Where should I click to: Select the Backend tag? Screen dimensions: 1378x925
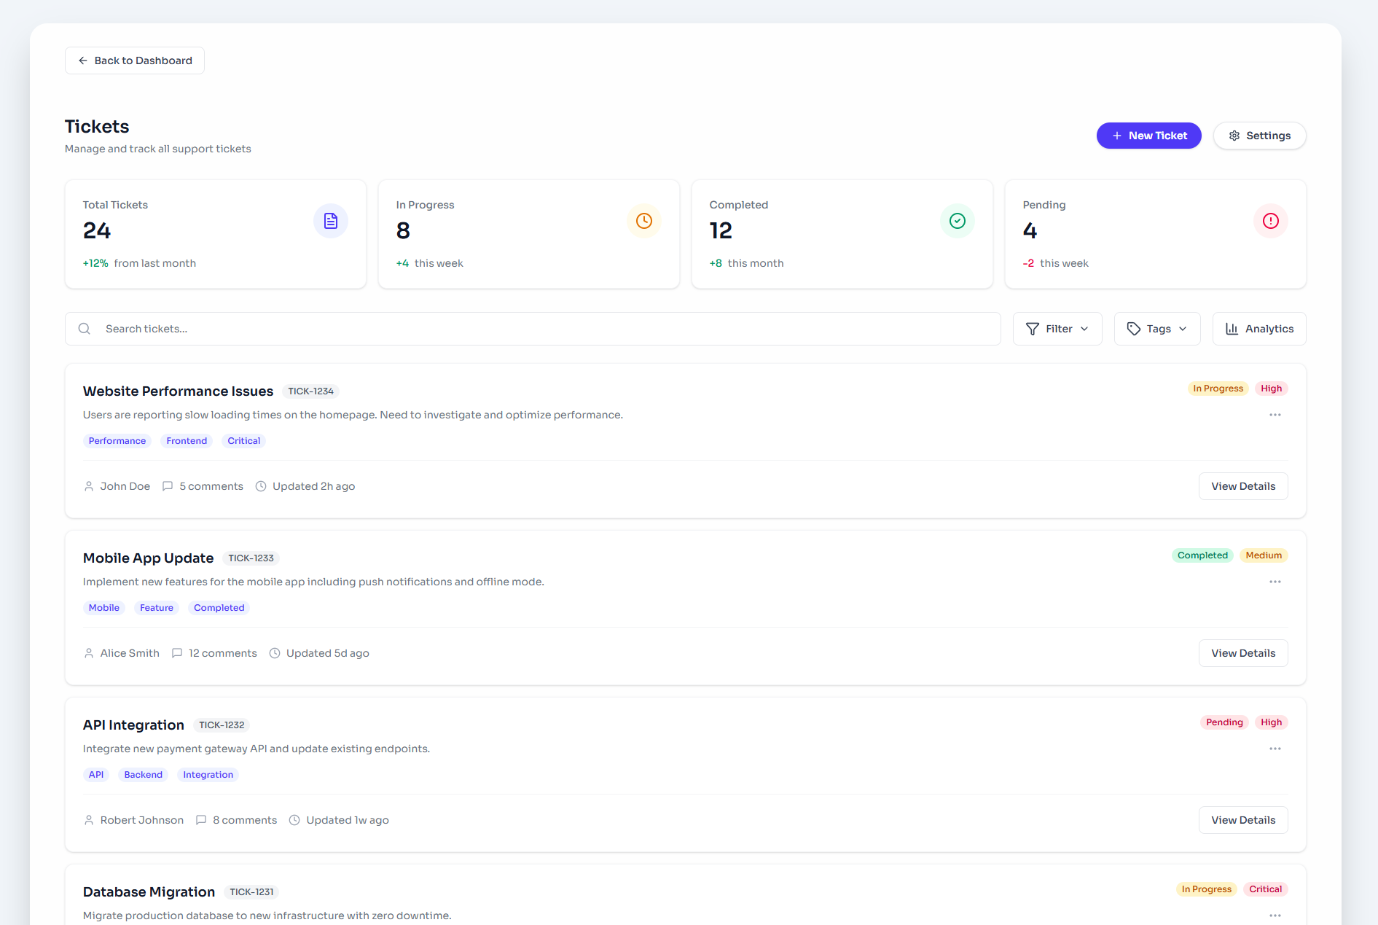[143, 775]
